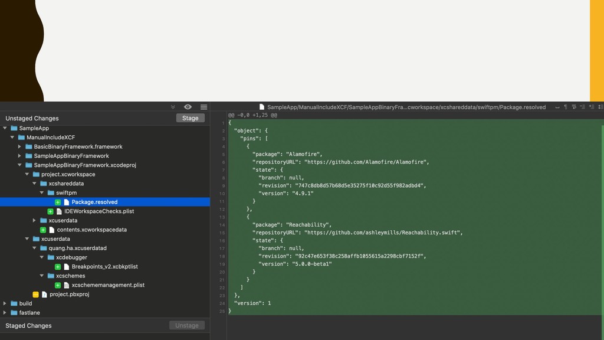The height and width of the screenshot is (340, 604).
Task: Click the green added badge on contents.xcworkspacedata
Action: [43, 230]
